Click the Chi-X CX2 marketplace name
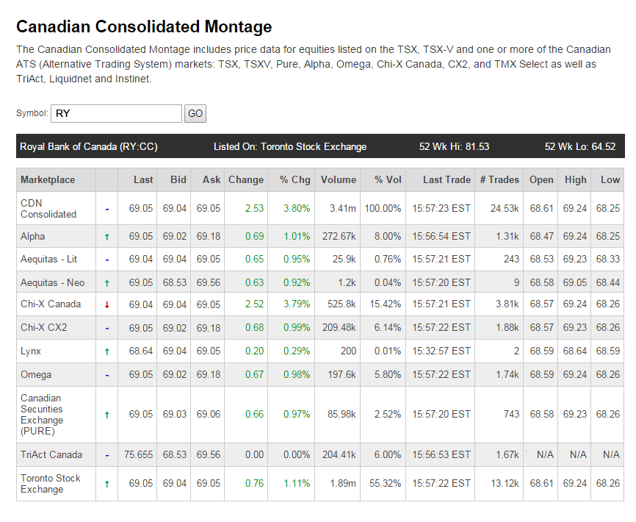This screenshot has height=522, width=636. [44, 327]
